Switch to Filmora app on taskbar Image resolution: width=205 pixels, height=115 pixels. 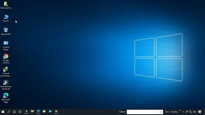26,111
